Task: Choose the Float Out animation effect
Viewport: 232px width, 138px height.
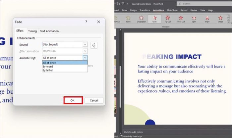Action: [x=181, y=19]
